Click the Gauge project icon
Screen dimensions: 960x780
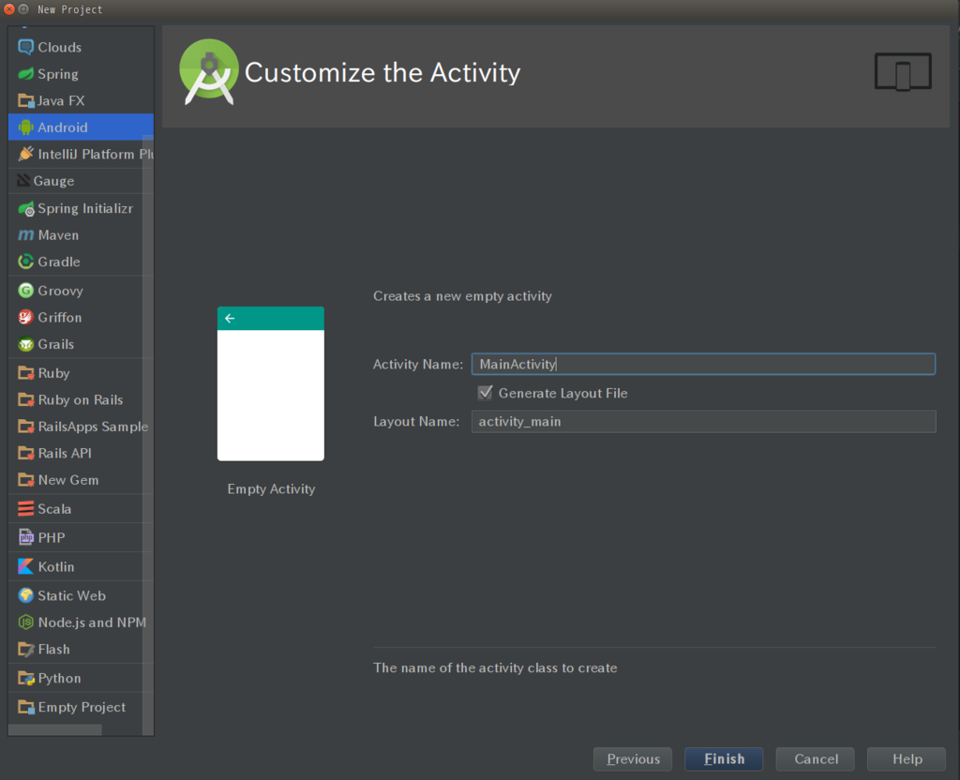(x=23, y=181)
